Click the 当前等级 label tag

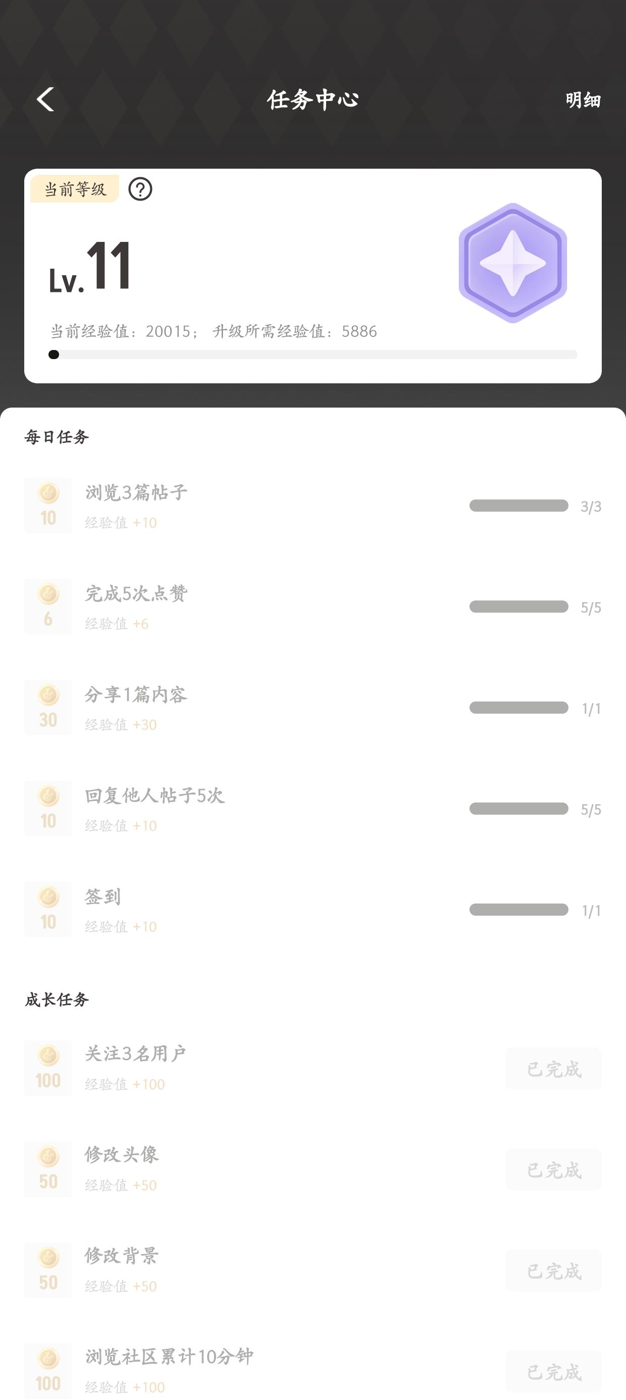[x=74, y=189]
